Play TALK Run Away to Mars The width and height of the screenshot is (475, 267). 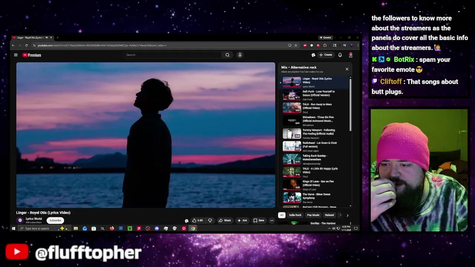pyautogui.click(x=315, y=108)
